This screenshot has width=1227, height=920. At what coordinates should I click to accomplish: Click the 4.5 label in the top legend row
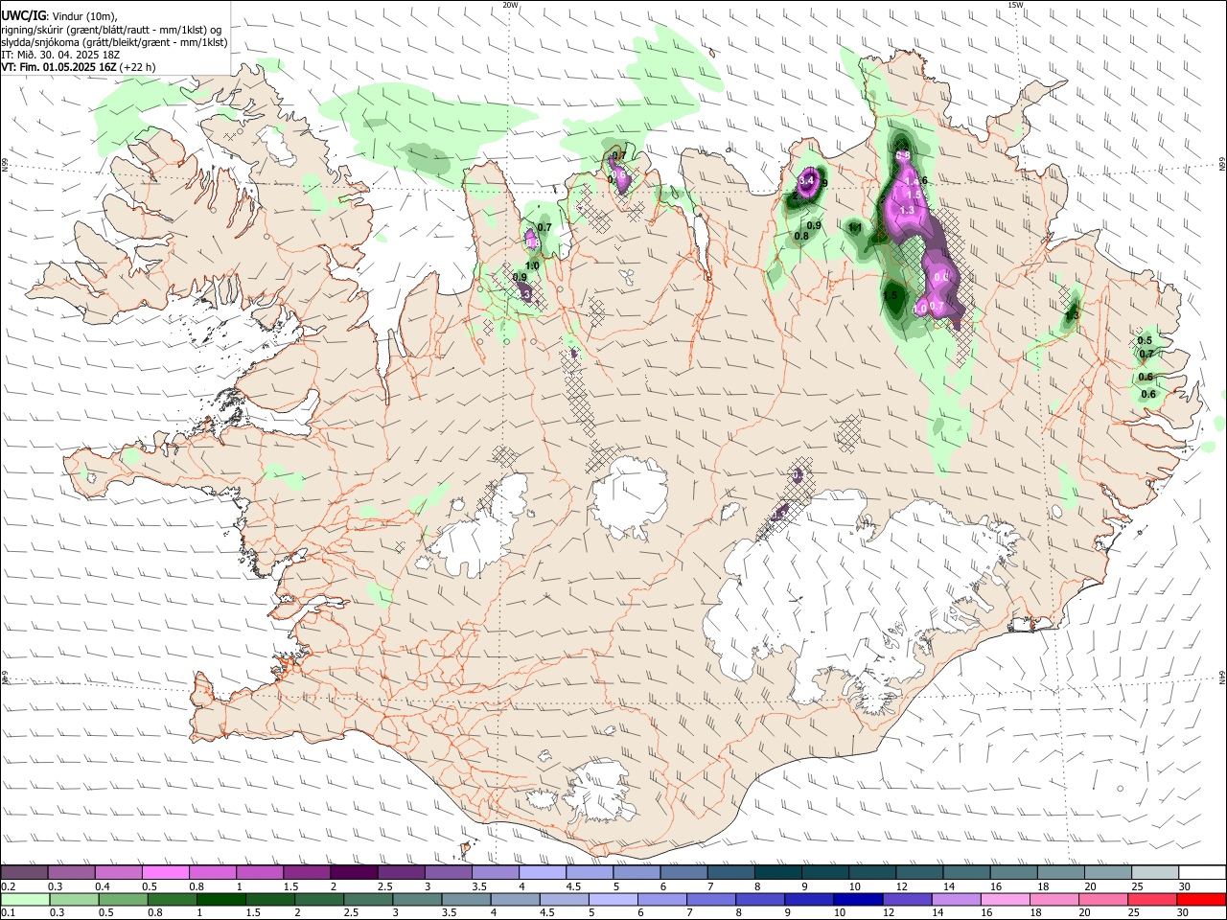[573, 886]
